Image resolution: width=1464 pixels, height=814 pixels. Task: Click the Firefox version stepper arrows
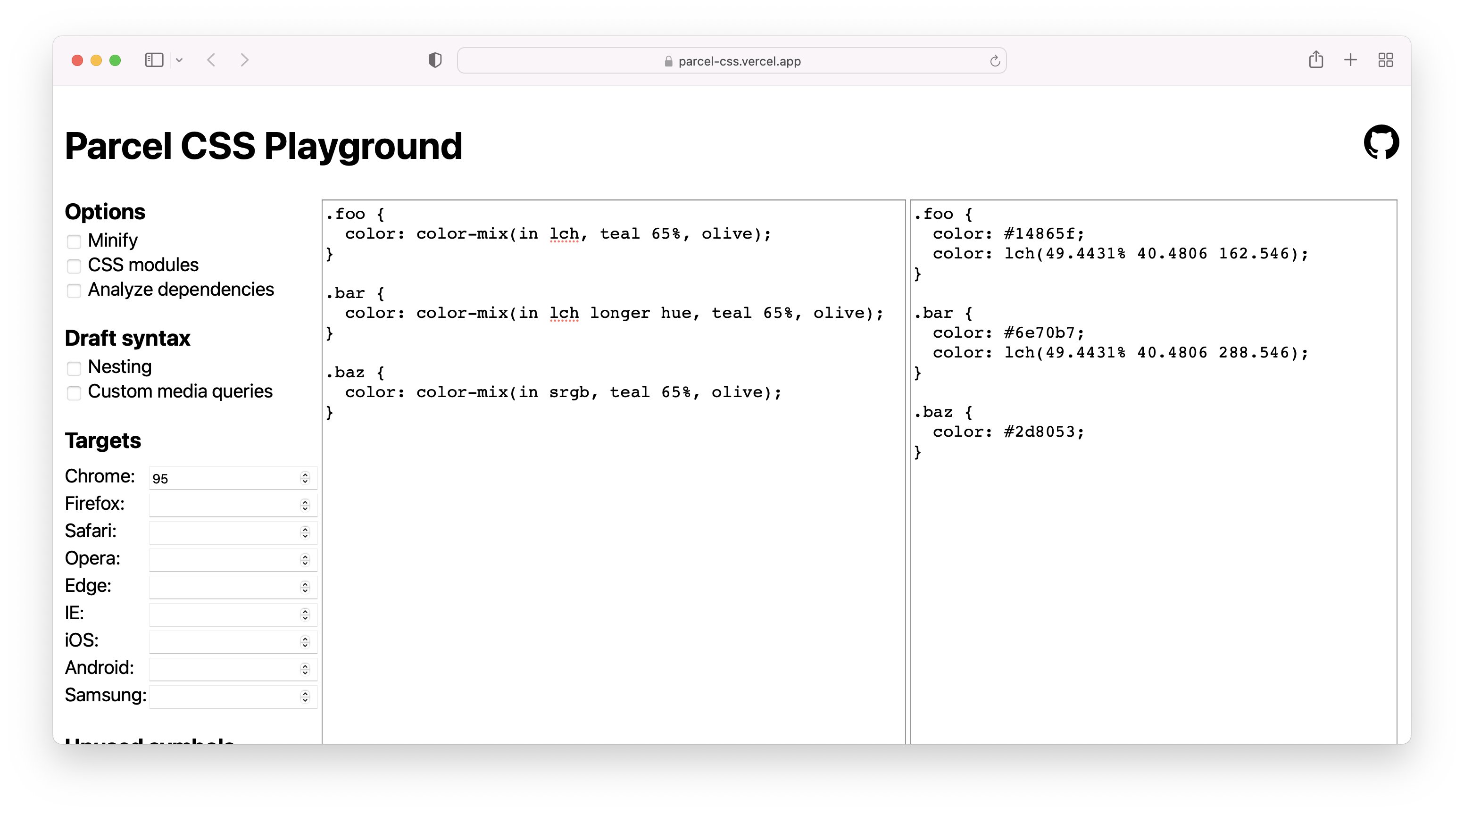305,506
